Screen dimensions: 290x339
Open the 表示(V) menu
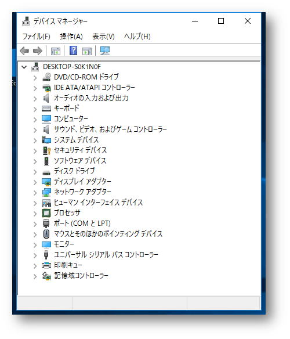point(103,37)
